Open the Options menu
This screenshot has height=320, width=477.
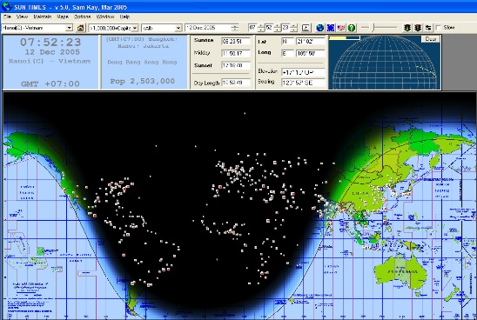[83, 17]
